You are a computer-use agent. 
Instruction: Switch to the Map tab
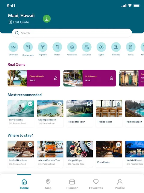pos(48,184)
